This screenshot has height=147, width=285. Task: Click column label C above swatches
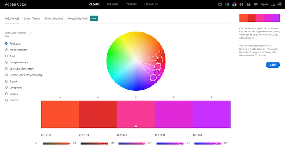pos(136,97)
